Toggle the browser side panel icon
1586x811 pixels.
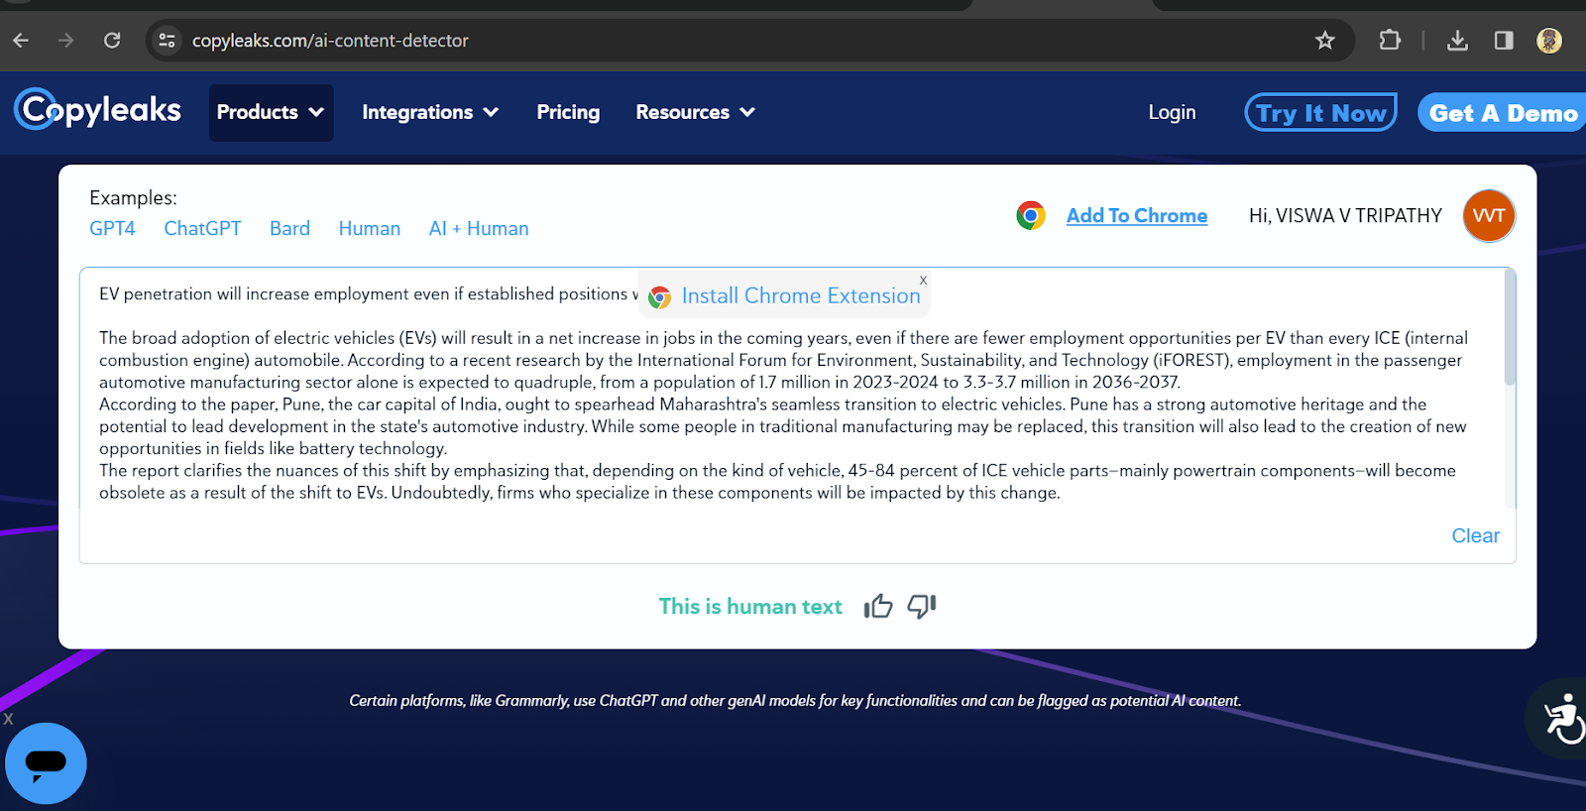coord(1504,41)
